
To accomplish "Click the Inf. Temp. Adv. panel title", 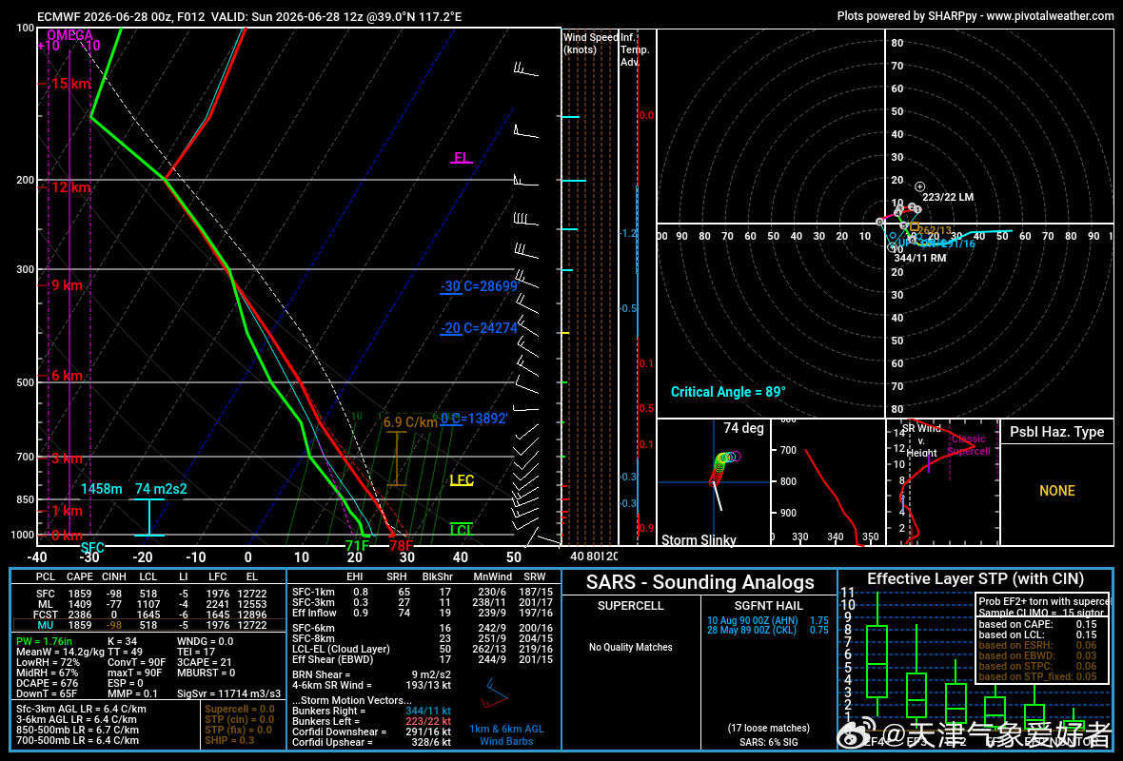I will [x=635, y=49].
